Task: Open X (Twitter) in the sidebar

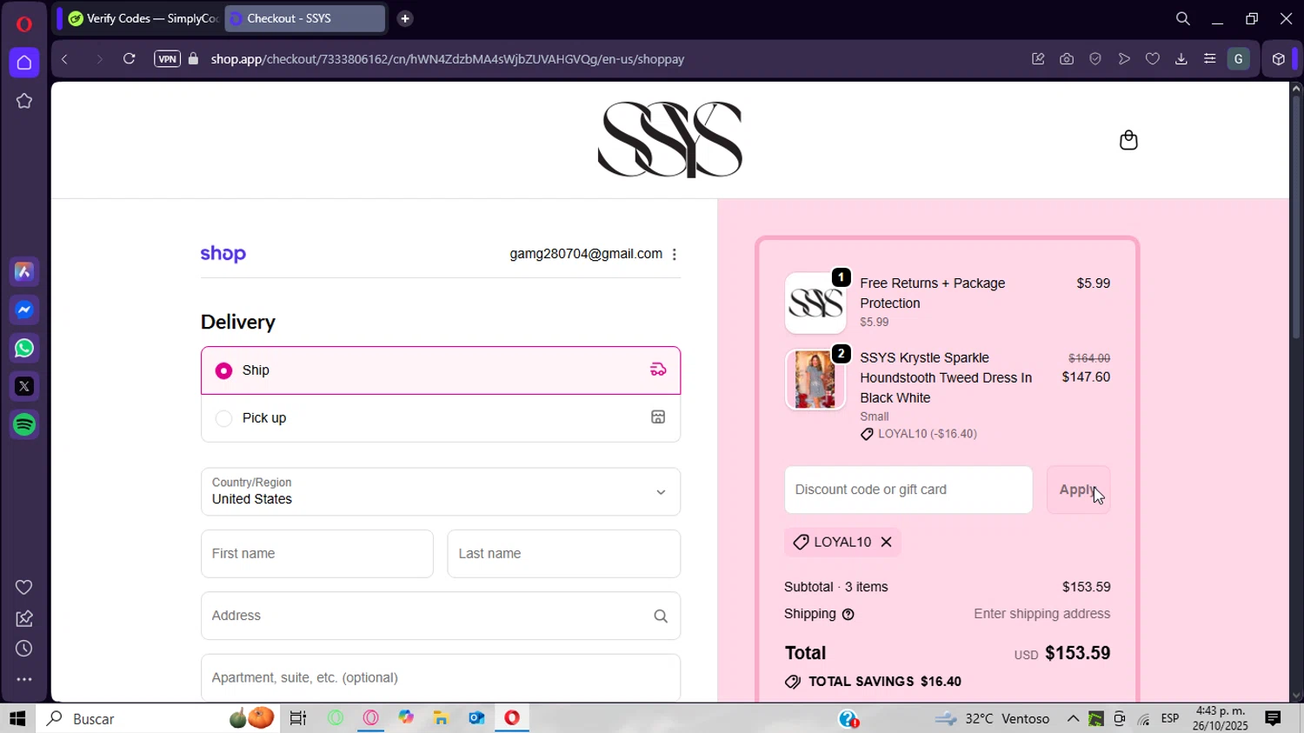Action: 24,386
